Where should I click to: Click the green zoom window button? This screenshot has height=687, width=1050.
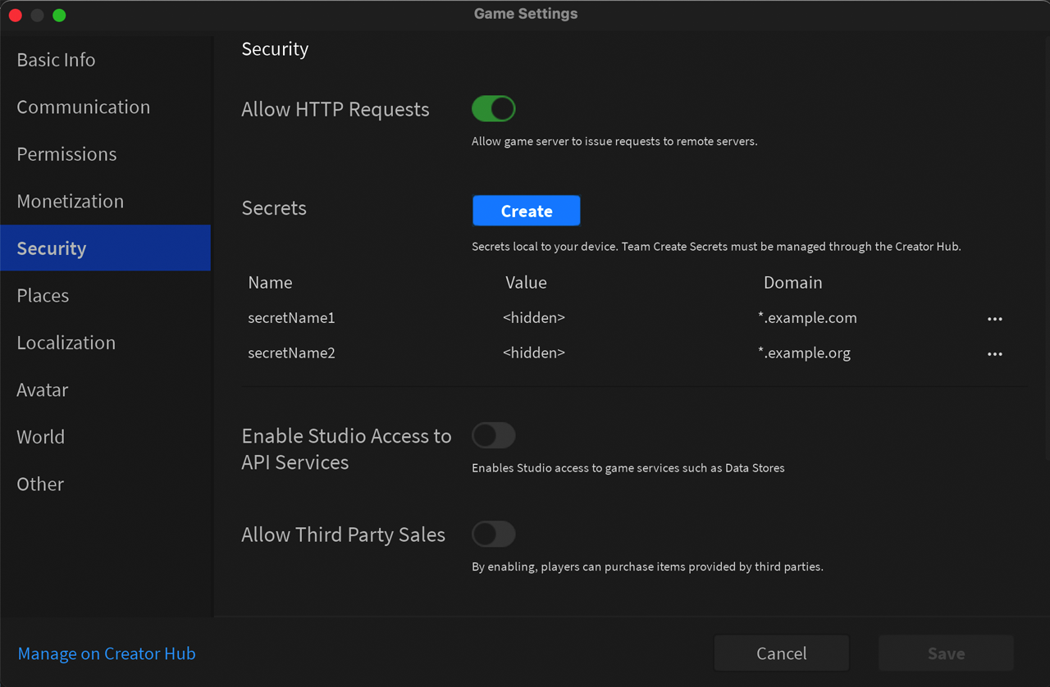58,14
